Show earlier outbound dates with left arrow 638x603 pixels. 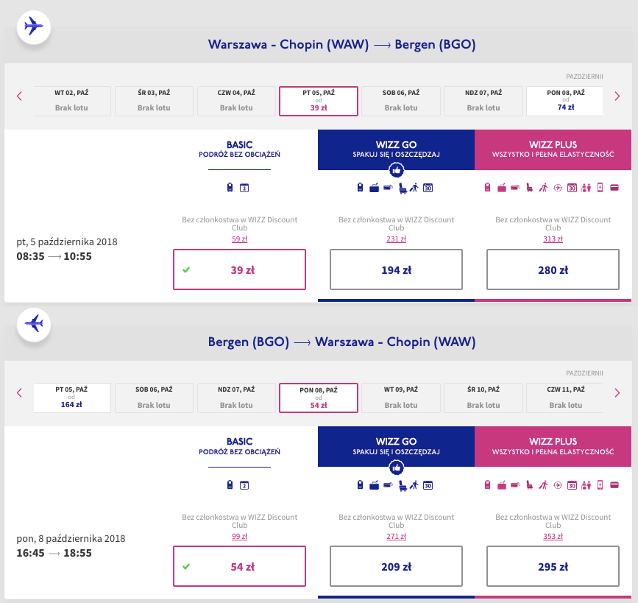coord(20,96)
